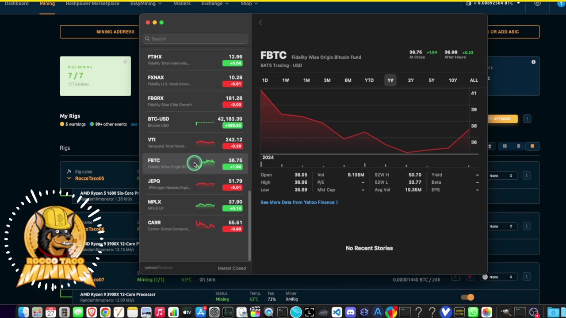Launch GIMP from the dock
The width and height of the screenshot is (566, 318).
click(506, 312)
